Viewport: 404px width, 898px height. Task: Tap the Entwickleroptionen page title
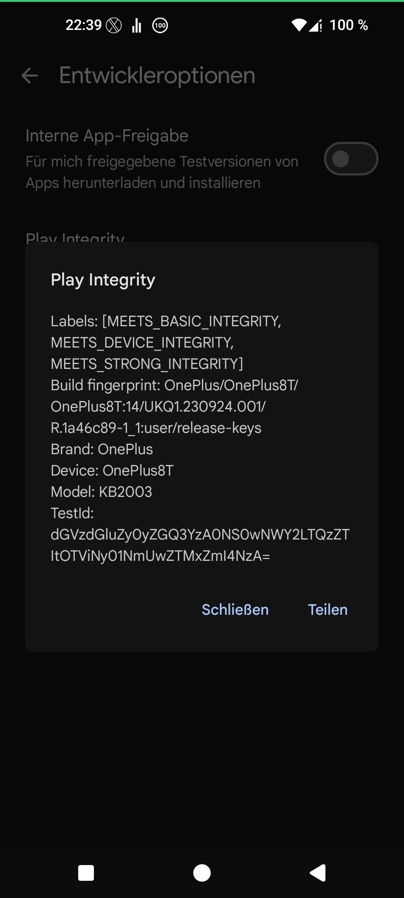[x=157, y=76]
